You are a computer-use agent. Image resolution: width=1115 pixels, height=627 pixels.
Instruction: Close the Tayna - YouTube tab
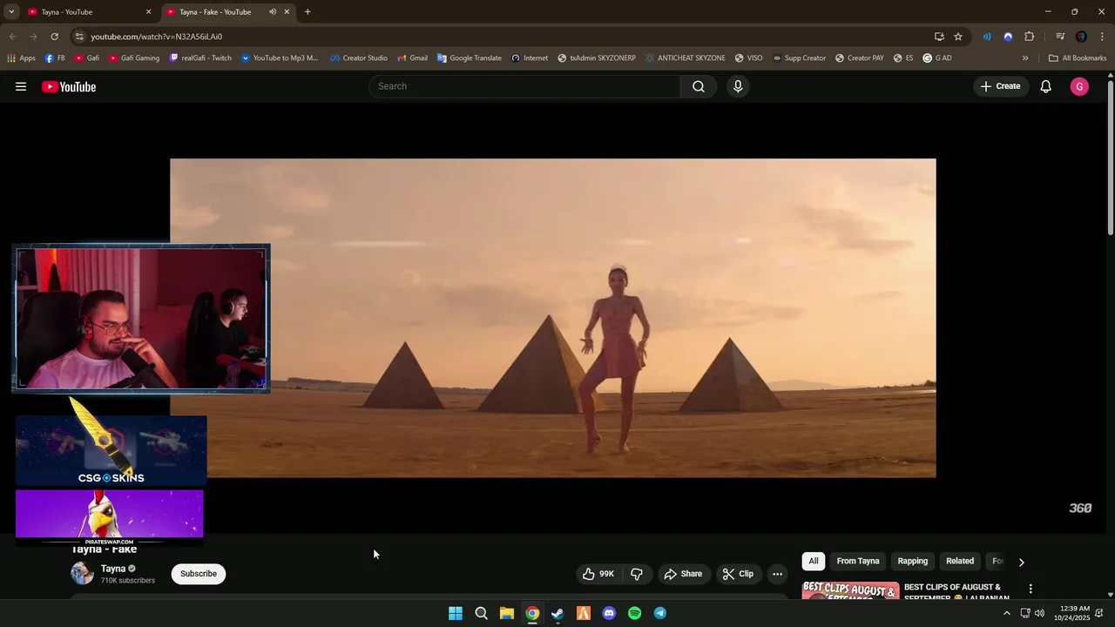pos(148,12)
